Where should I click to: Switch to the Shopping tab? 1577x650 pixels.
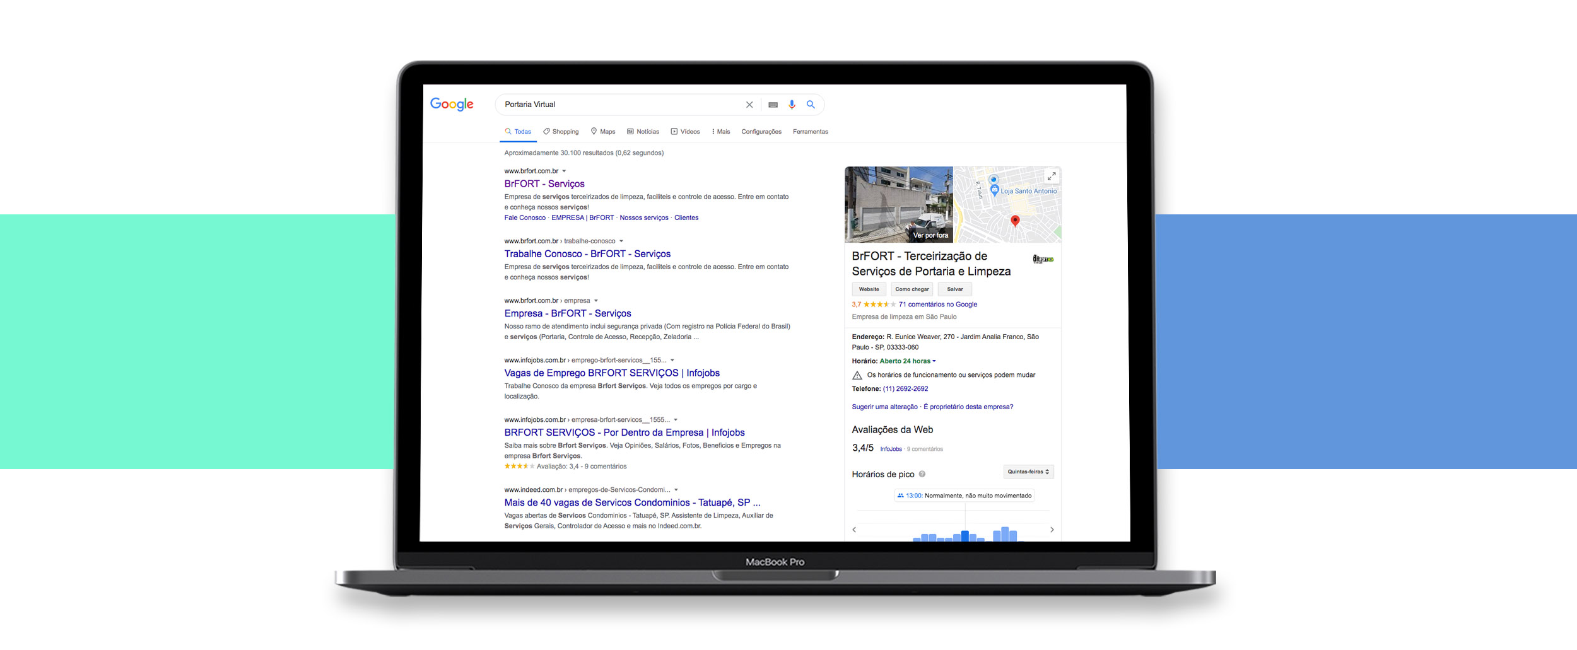point(561,132)
